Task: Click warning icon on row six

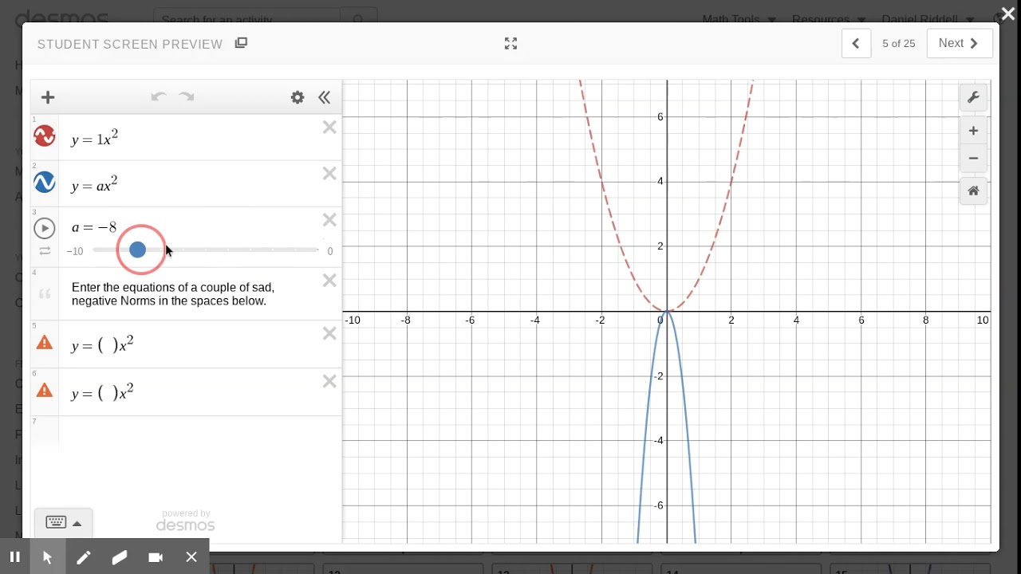Action: 45,391
